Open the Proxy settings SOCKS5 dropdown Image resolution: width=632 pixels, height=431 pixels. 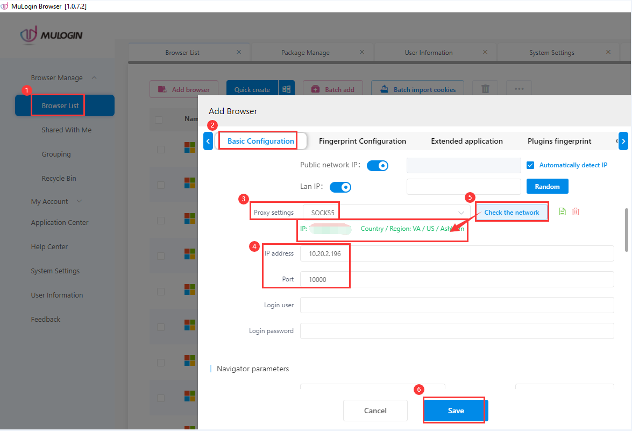click(x=386, y=213)
